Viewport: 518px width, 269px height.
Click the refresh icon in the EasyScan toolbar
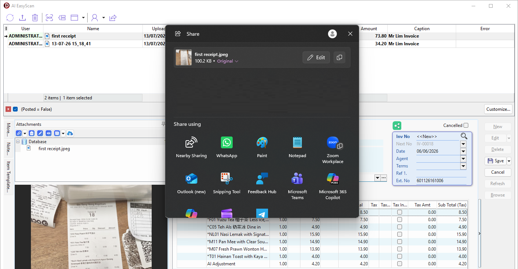point(10,18)
